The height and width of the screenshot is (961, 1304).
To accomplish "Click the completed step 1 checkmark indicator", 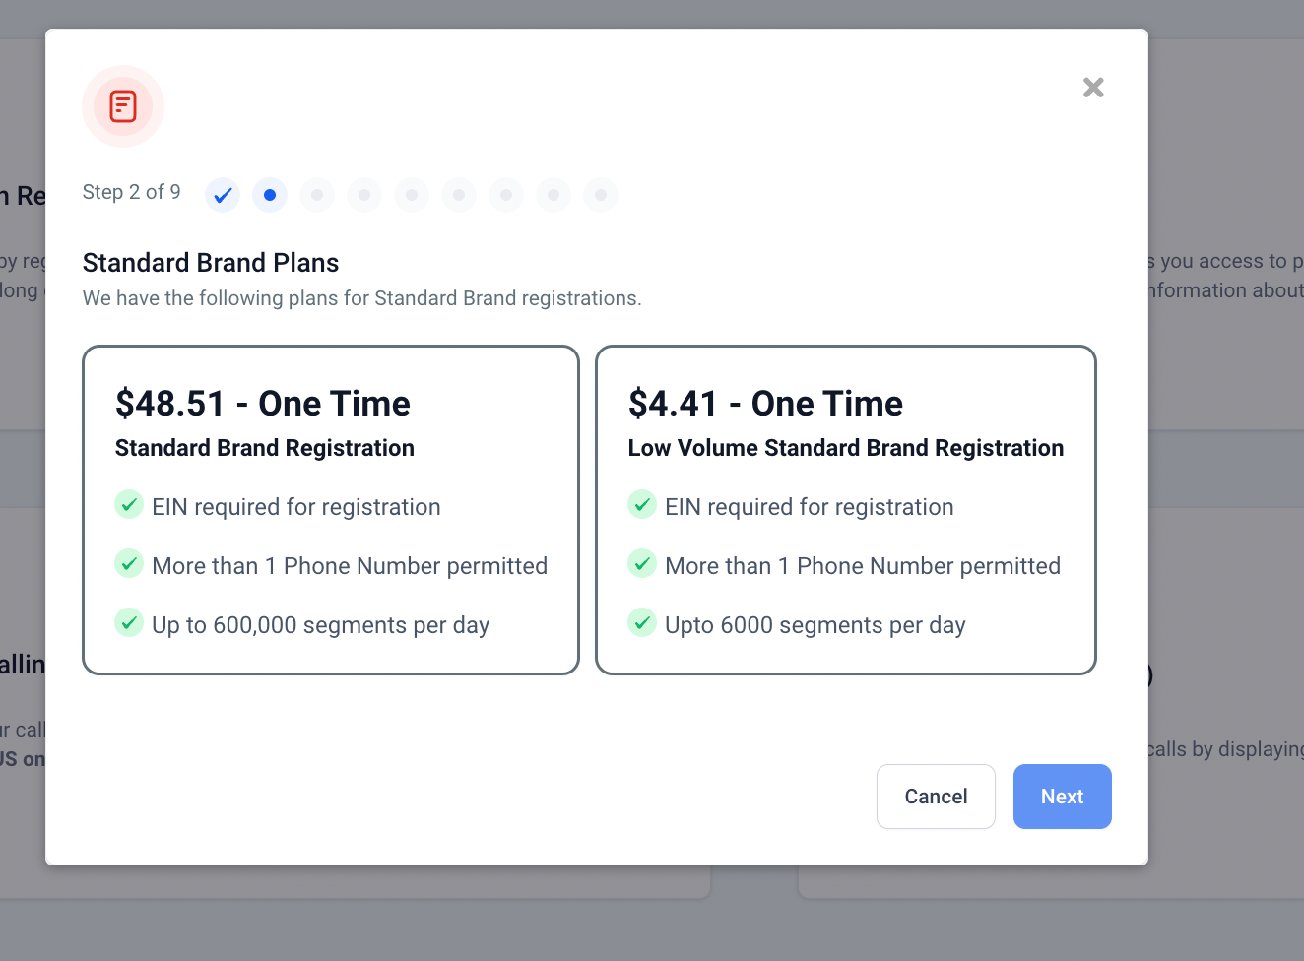I will 223,195.
